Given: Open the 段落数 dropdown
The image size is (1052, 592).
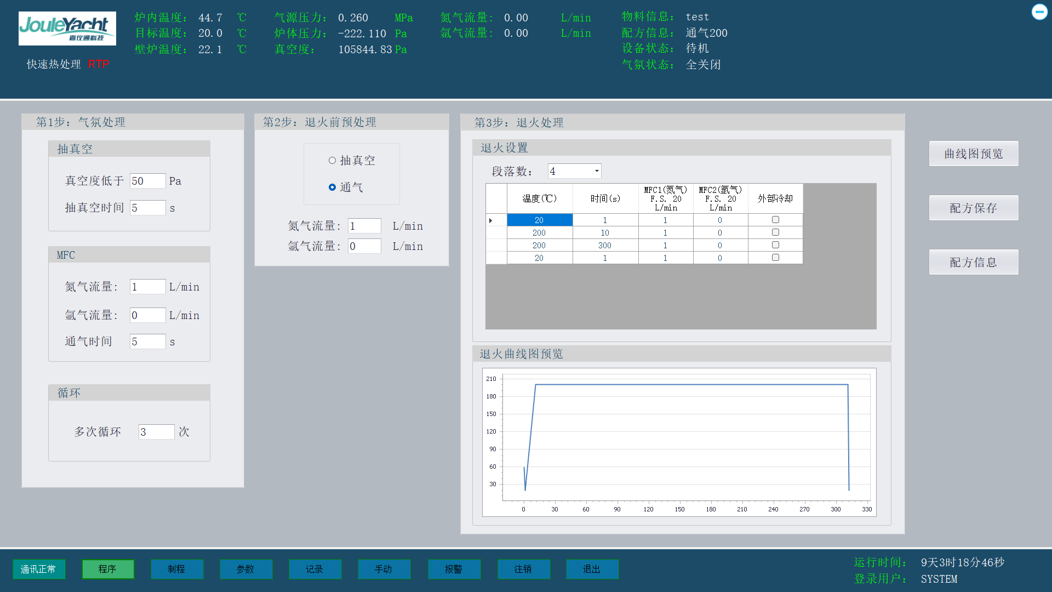Looking at the screenshot, I should tap(596, 171).
